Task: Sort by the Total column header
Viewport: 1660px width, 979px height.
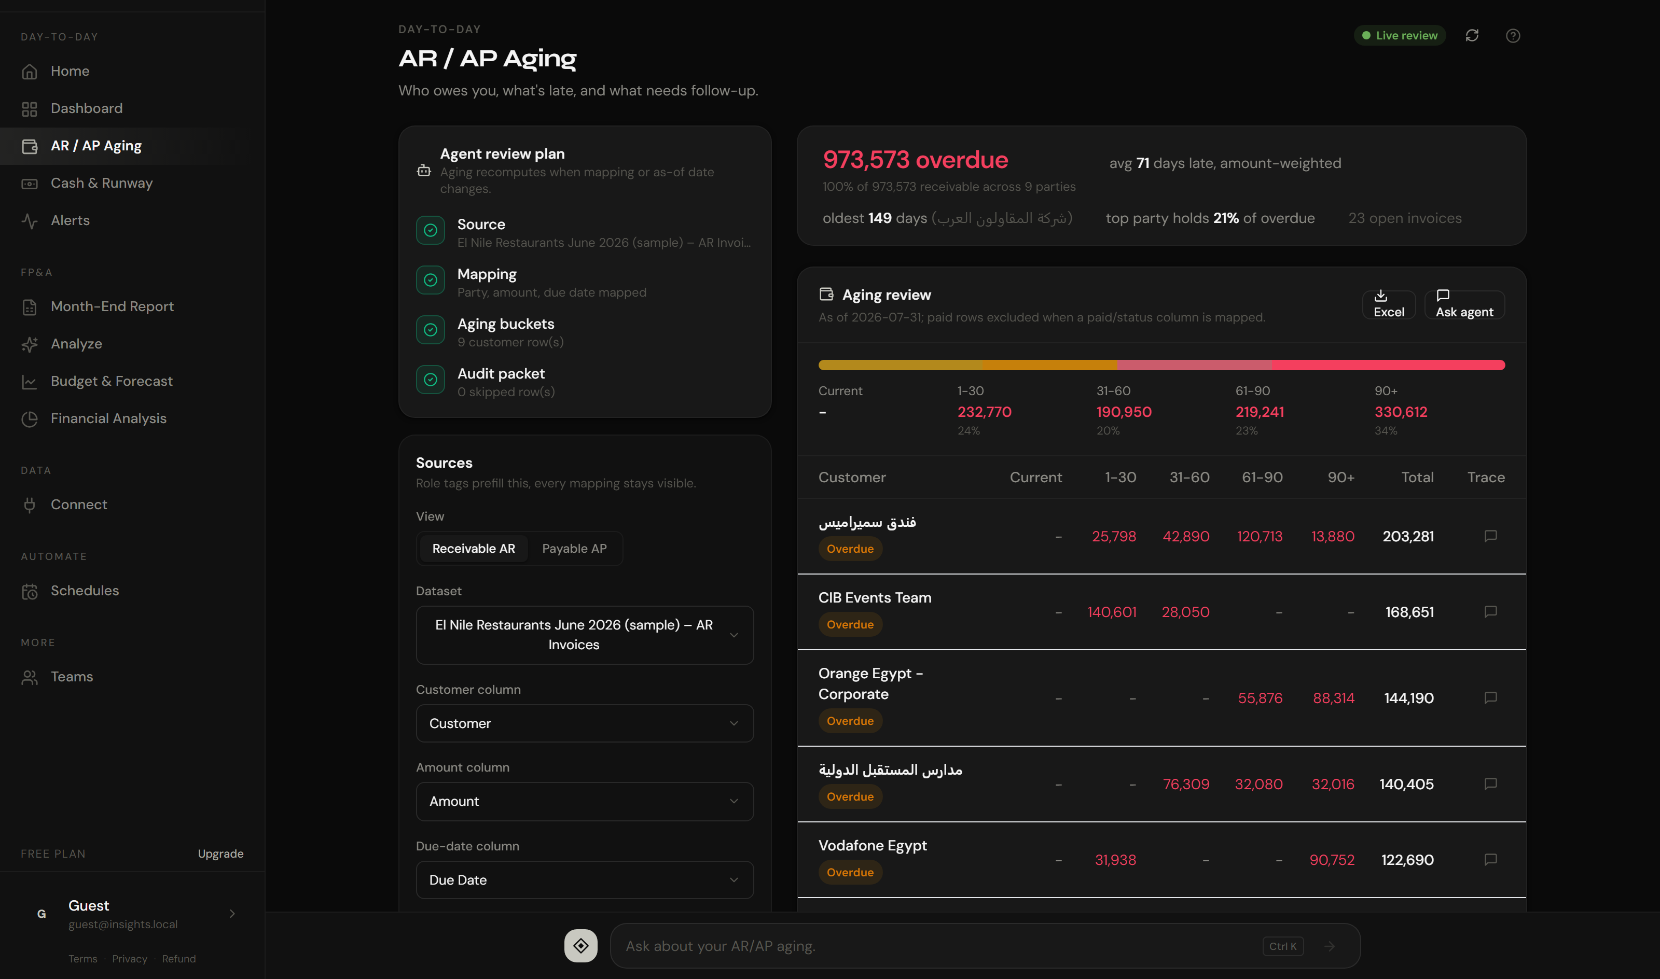Action: [1417, 477]
